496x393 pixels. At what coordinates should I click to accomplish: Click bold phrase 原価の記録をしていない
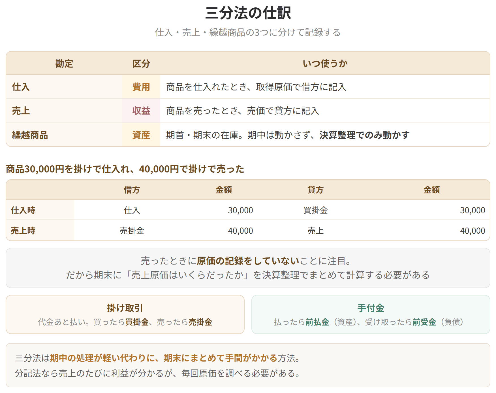point(248,261)
